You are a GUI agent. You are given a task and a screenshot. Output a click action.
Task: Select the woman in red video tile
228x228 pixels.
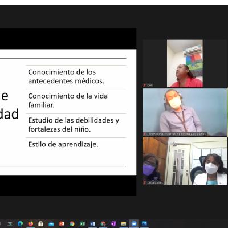click(185, 63)
